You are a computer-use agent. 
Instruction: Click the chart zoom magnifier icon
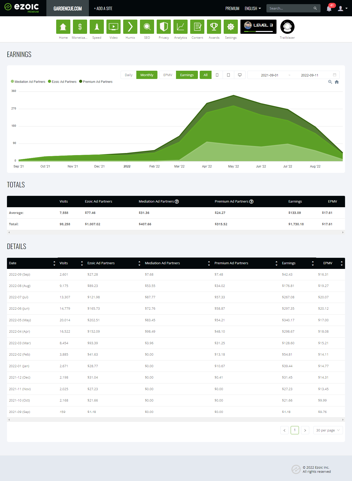point(330,82)
